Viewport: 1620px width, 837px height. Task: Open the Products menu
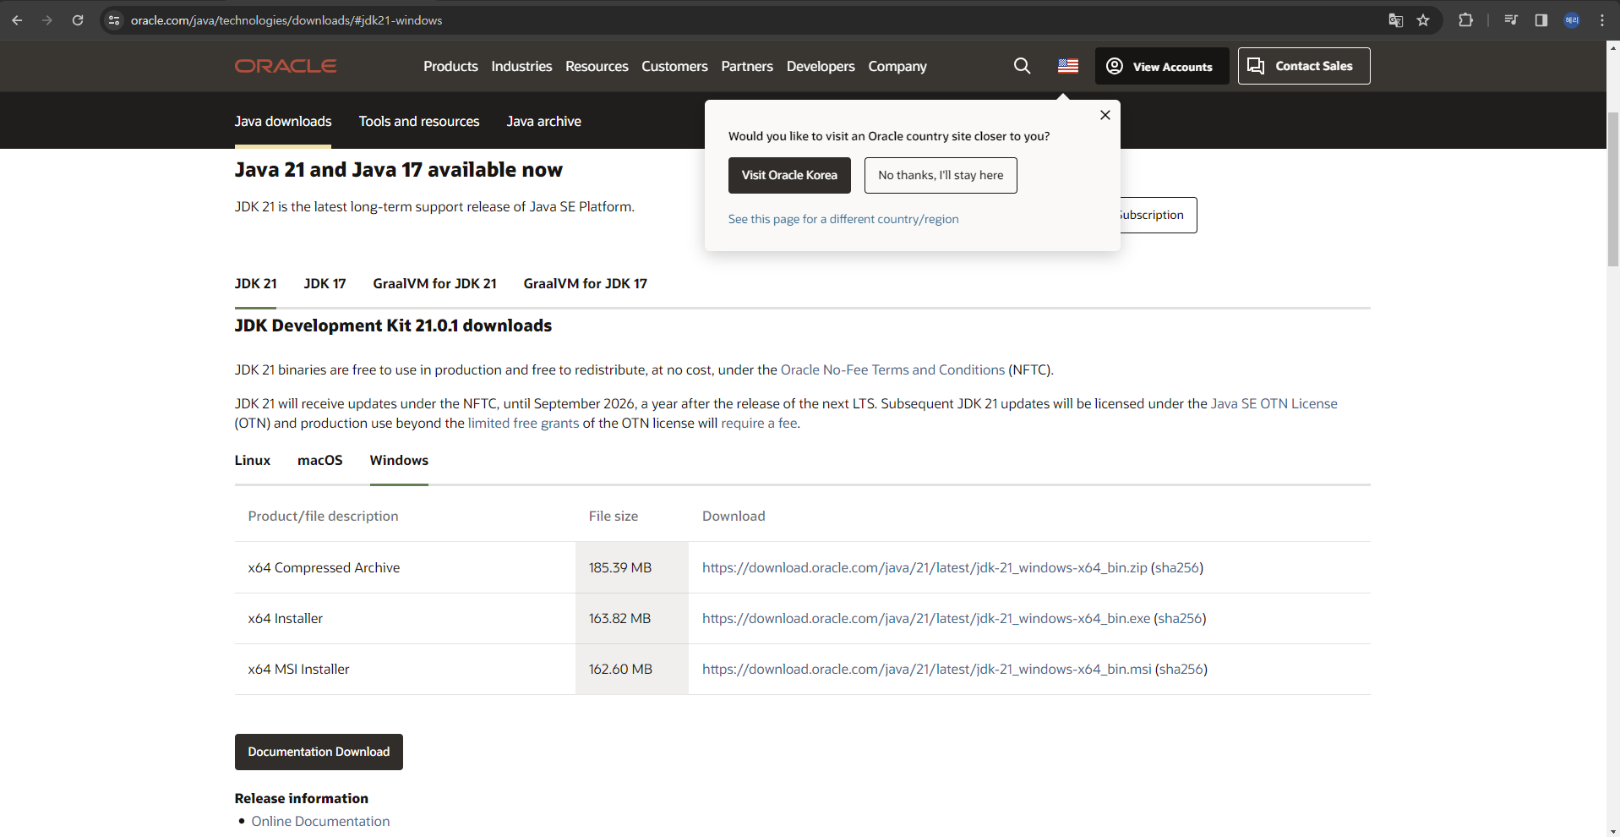[x=450, y=66]
